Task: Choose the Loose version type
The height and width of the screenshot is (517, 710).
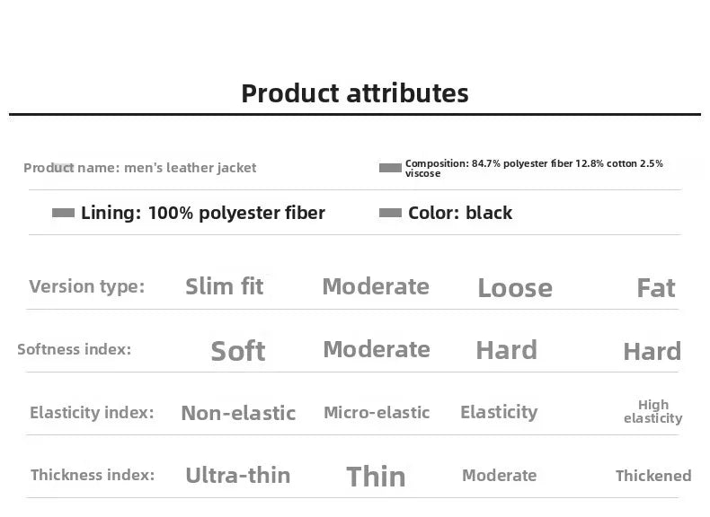Action: click(515, 288)
